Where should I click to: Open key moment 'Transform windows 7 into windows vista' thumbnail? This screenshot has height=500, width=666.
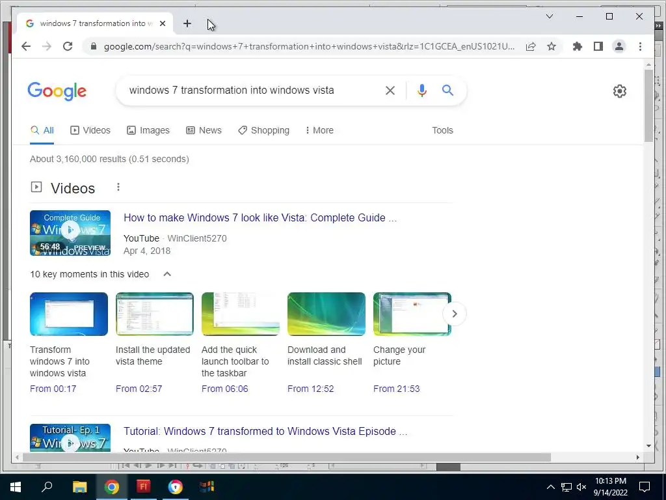(69, 314)
